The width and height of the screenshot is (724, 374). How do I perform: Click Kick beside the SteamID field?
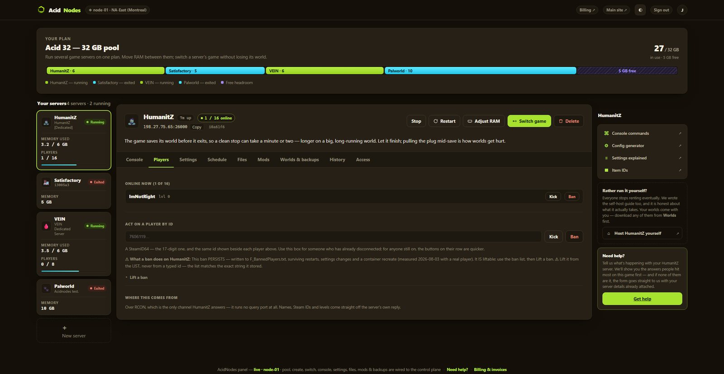pyautogui.click(x=553, y=237)
